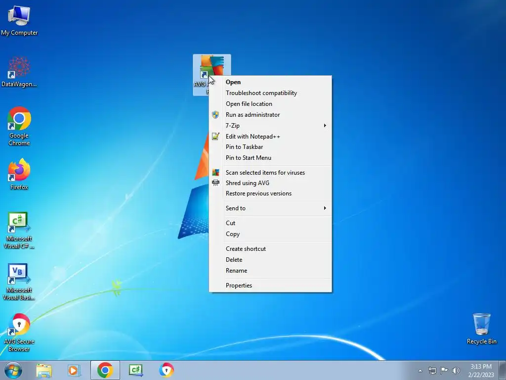
Task: Select Pin to Start Menu
Action: pyautogui.click(x=270, y=158)
